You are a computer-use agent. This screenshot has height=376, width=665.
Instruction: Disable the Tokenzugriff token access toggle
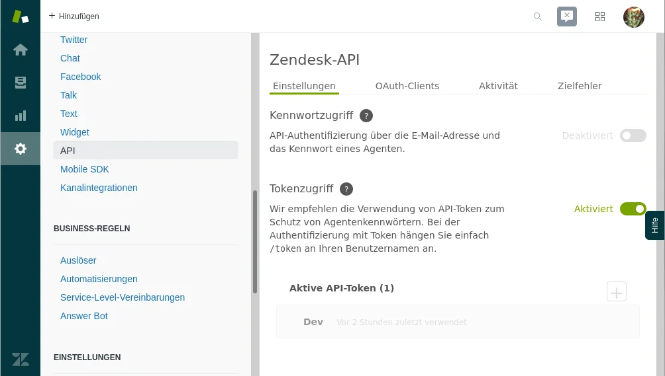click(x=633, y=209)
